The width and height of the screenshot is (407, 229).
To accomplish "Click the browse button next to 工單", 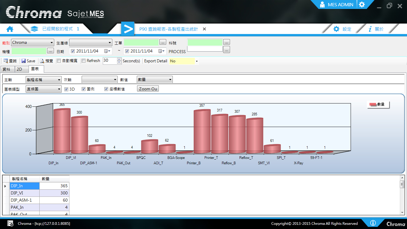I will click(x=163, y=42).
